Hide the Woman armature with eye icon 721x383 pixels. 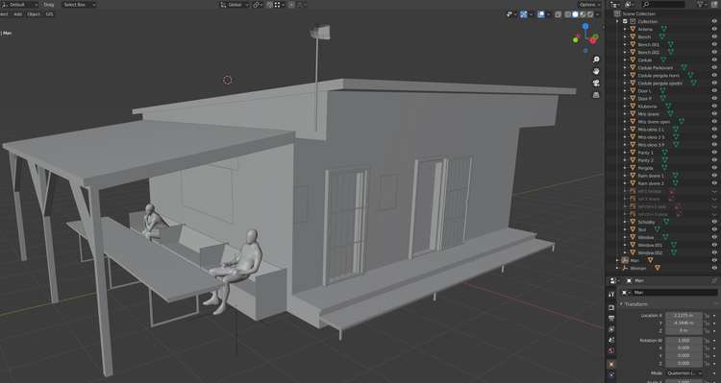click(714, 268)
